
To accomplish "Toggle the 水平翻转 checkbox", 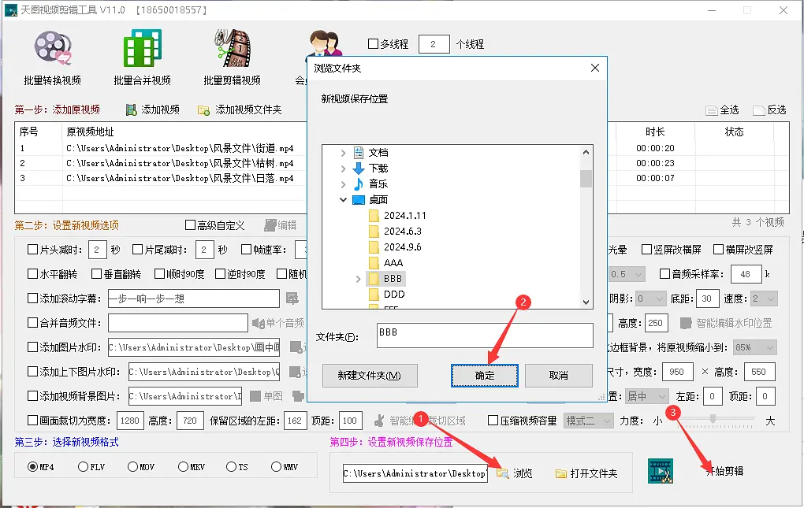I will pos(32,274).
